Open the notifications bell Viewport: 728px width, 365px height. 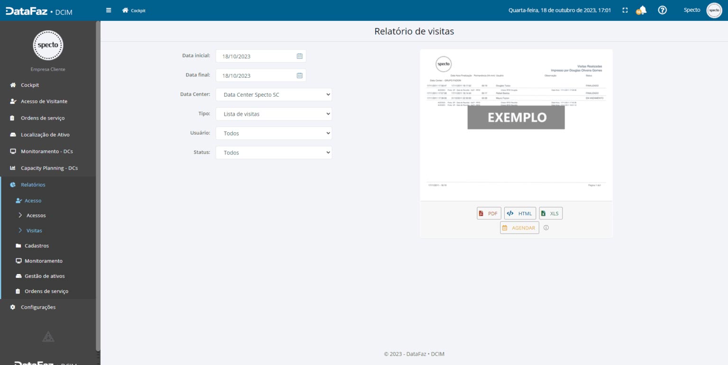pos(642,10)
